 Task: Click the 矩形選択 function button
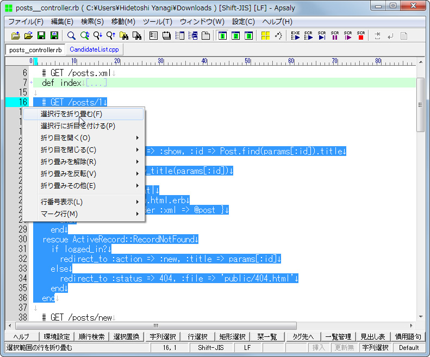(232, 337)
